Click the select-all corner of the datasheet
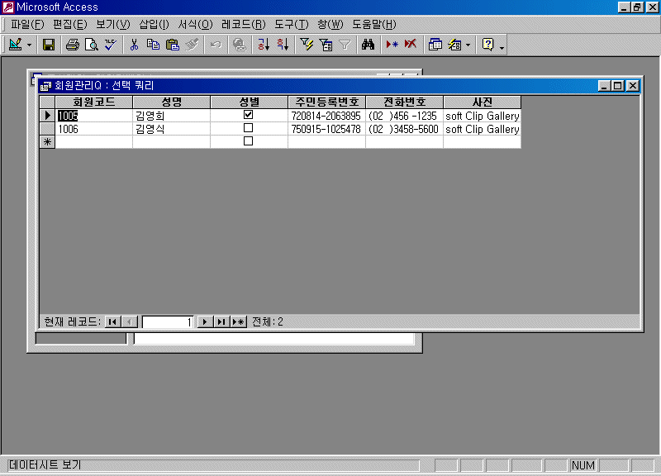 (x=47, y=102)
